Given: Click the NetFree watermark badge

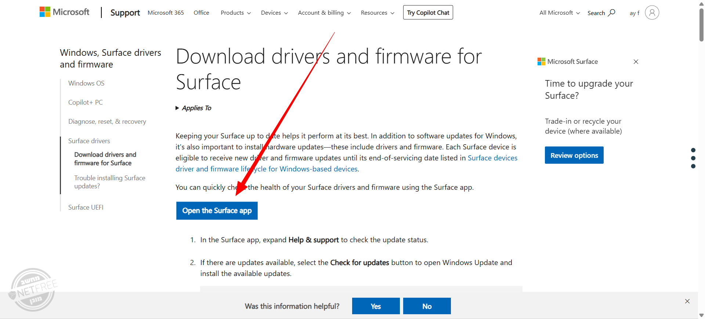Looking at the screenshot, I should click(x=33, y=290).
